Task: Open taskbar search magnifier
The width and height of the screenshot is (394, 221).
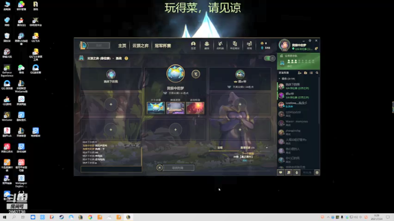Action: pyautogui.click(x=14, y=217)
